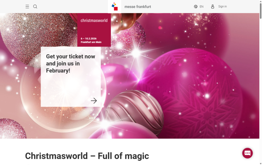262x165 pixels.
Task: Click the 6 – 10.2.2026 date text
Action: coord(89,38)
